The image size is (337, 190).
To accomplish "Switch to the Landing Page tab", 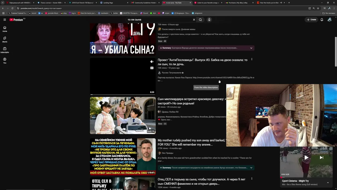I will [x=114, y=3].
